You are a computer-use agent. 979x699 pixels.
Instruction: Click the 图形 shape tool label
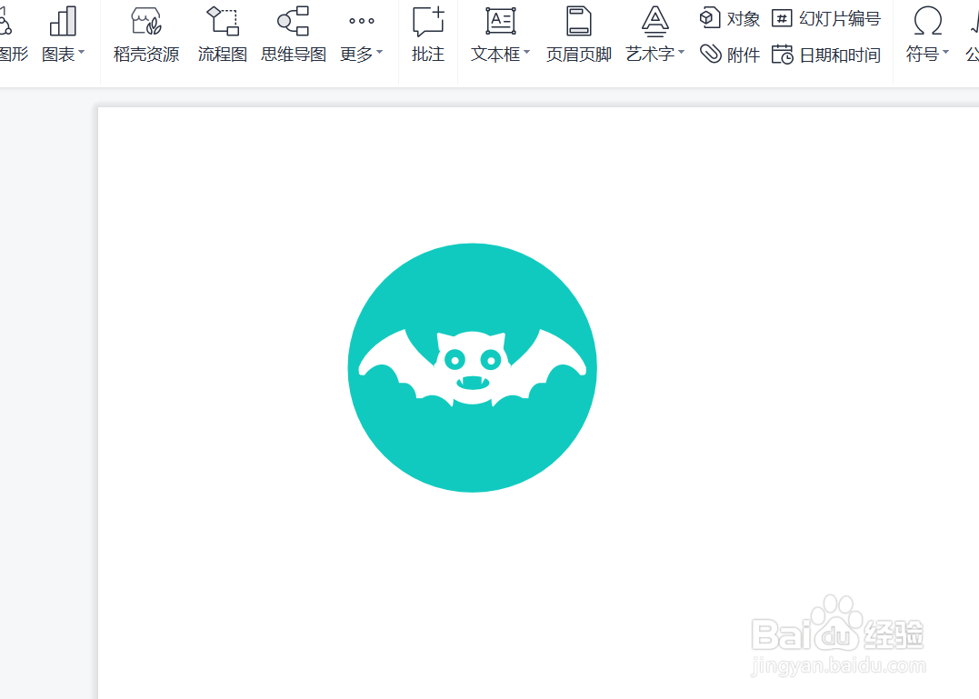(x=14, y=55)
